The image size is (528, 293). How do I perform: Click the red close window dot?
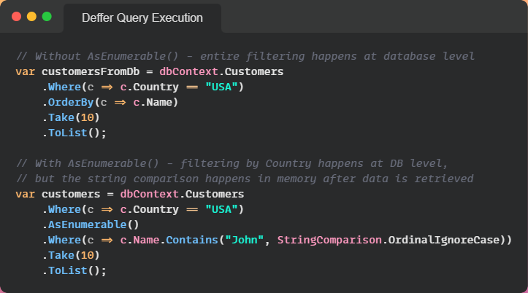coord(17,17)
